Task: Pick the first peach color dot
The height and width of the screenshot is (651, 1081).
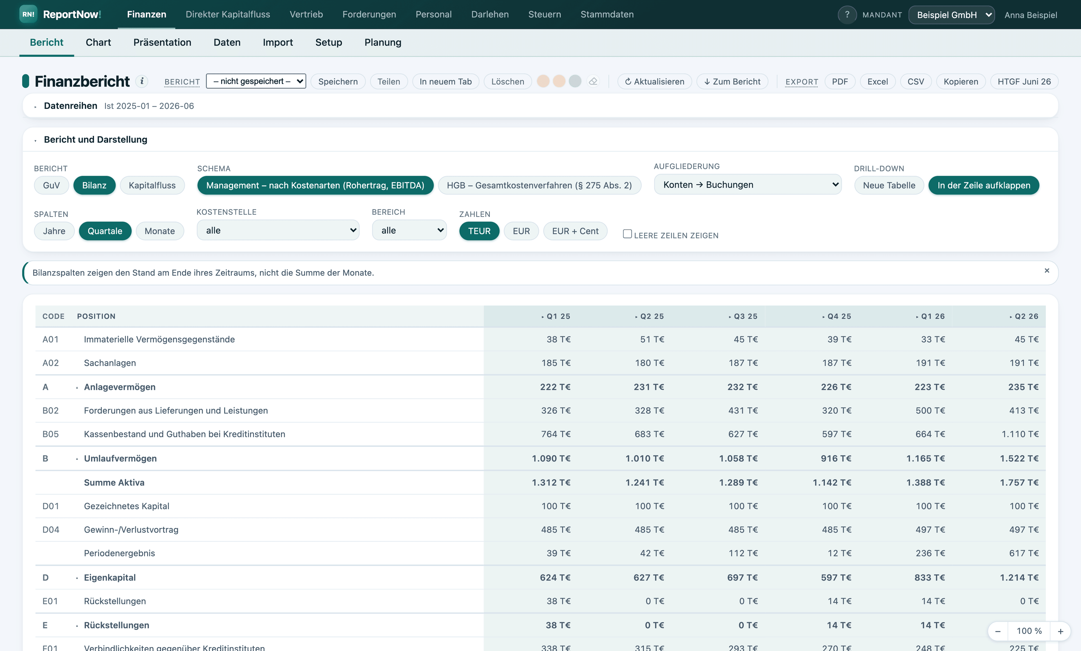Action: coord(543,81)
